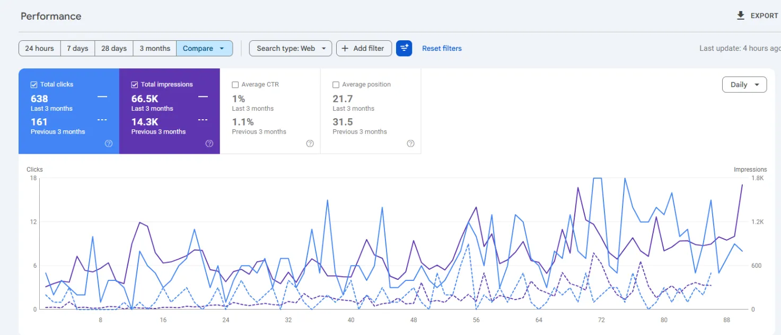
Task: Click the 24 x-axis day label
Action: coord(225,320)
